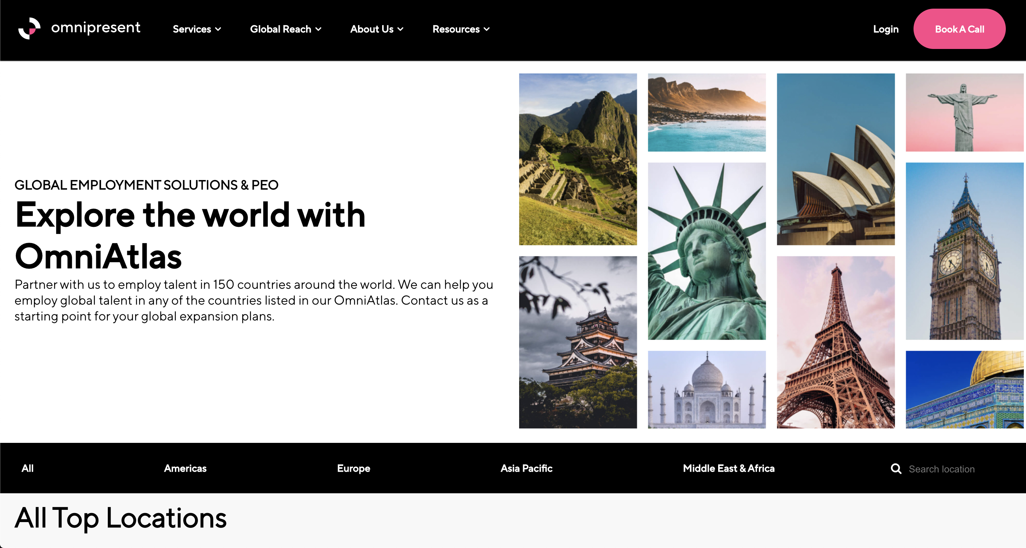Click 'GLOBAL EMPLOYMENT SOLUTIONS & PEO' text
This screenshot has height=548, width=1026.
click(147, 185)
